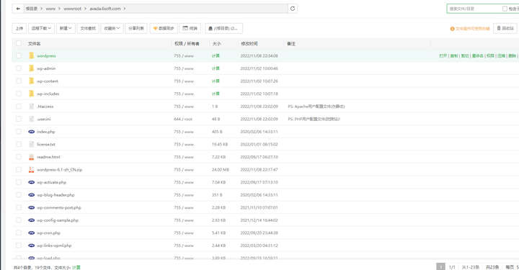Click the orange info icon near 文件操作可使用右键

coord(452,29)
